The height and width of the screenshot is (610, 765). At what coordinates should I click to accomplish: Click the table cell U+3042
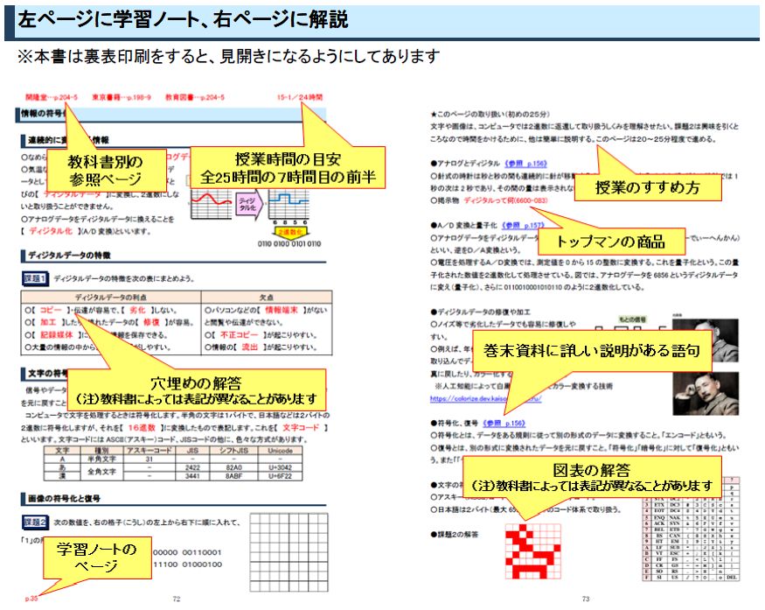(x=280, y=467)
